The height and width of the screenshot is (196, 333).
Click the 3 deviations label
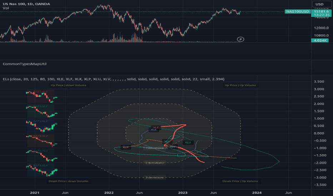[155, 177]
